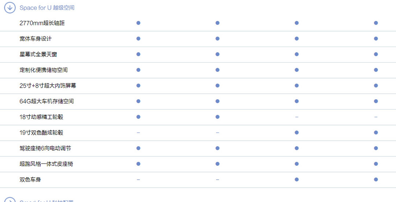Click third-column dot for 64G超大车机存储空间

[x=297, y=101]
